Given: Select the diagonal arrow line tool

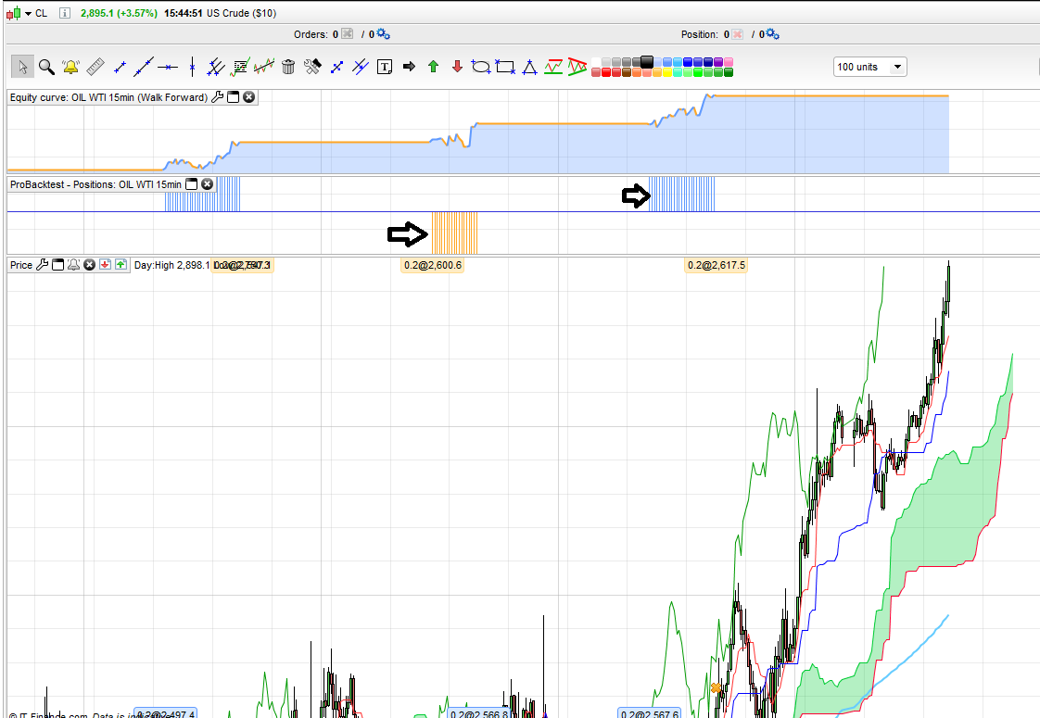Looking at the screenshot, I should coord(337,67).
